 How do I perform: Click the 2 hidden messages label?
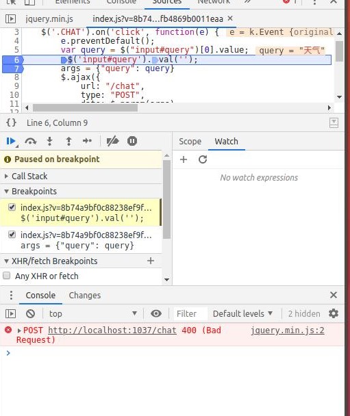(x=304, y=314)
